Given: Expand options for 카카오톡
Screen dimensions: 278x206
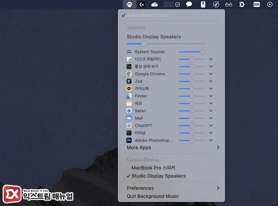Looking at the screenshot, I should [x=211, y=89].
